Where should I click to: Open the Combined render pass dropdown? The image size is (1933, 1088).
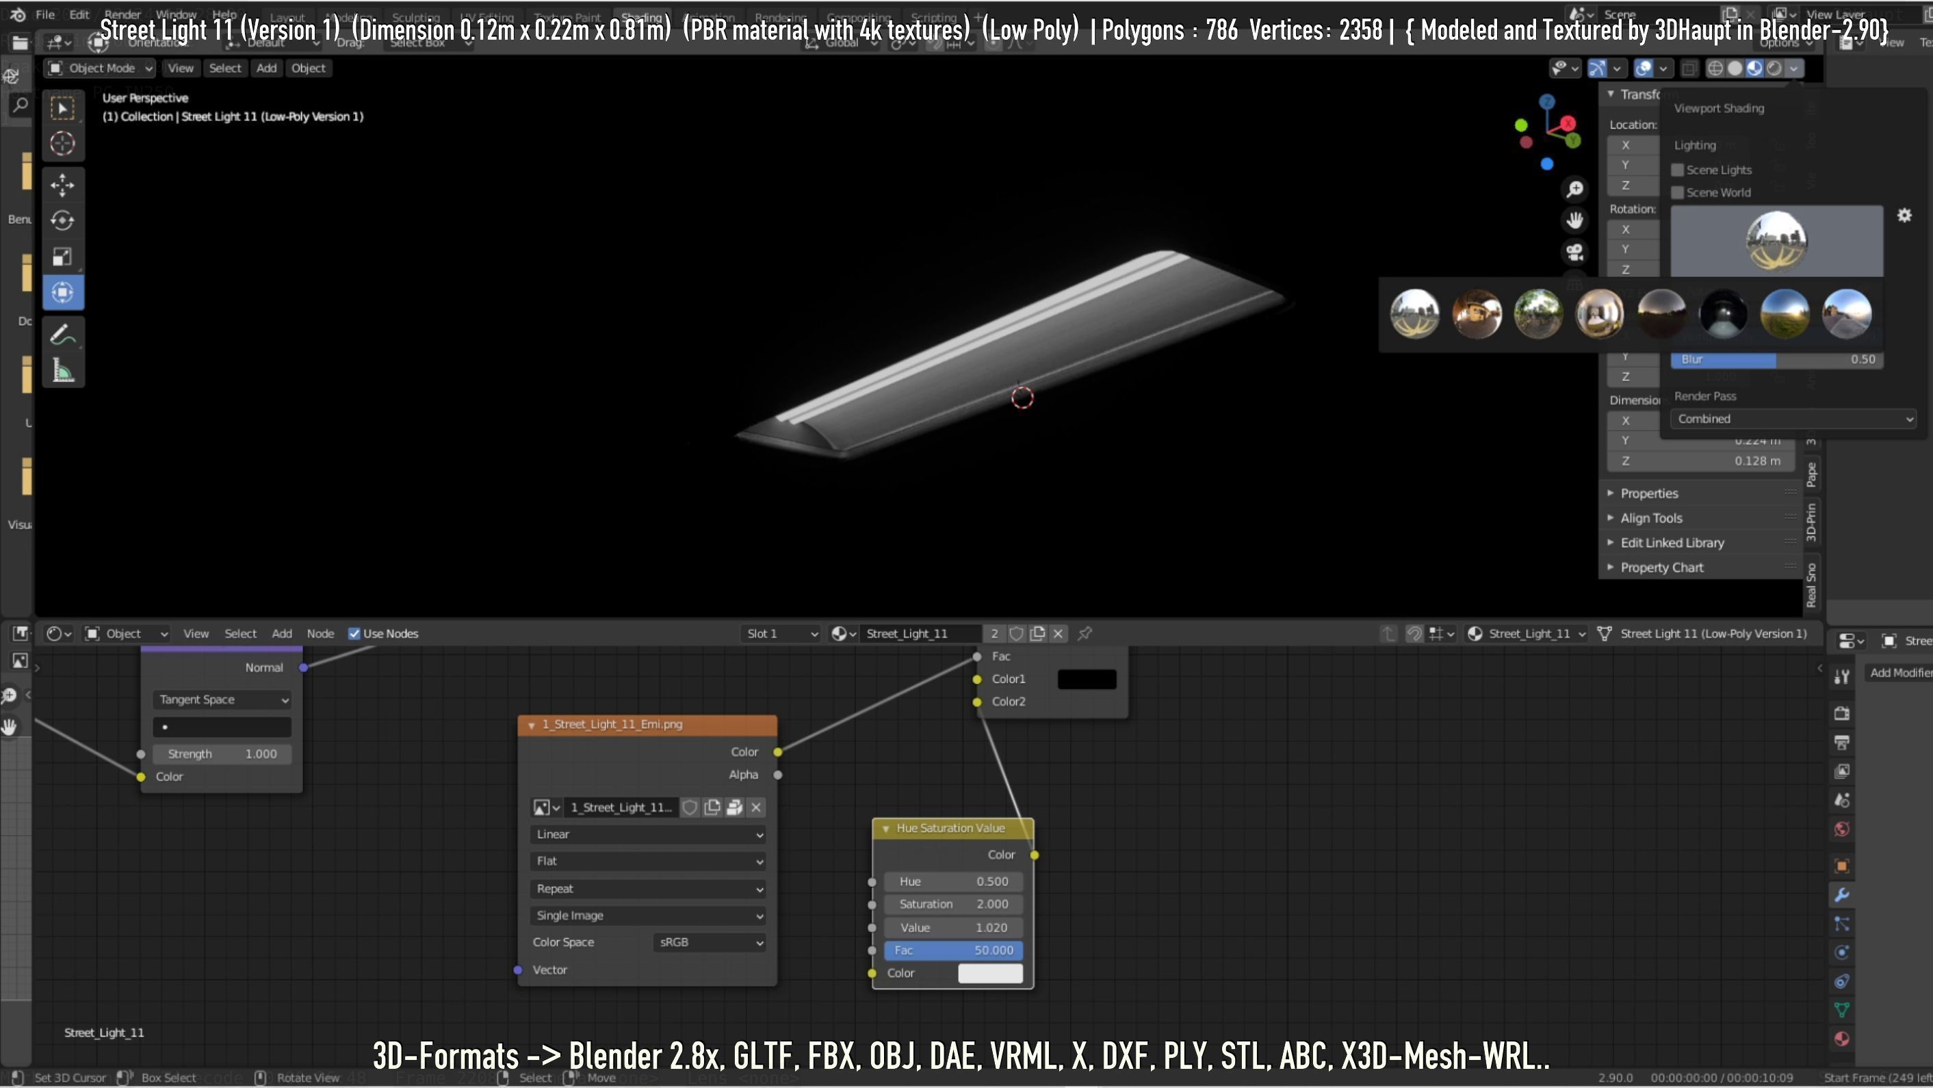click(x=1793, y=419)
